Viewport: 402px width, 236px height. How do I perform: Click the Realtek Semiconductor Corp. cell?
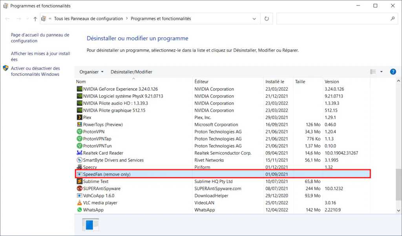[223, 153]
